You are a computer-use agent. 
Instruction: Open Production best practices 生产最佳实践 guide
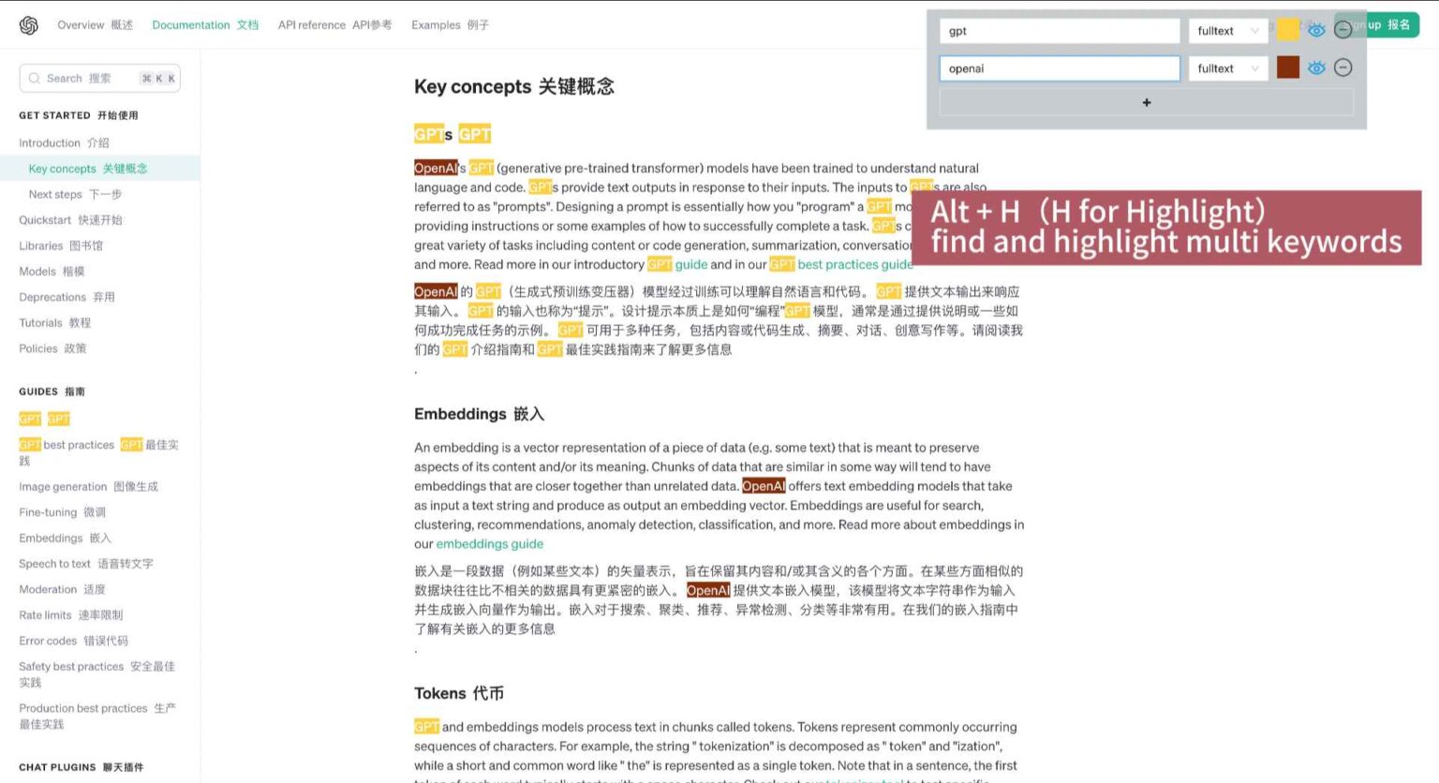[97, 717]
